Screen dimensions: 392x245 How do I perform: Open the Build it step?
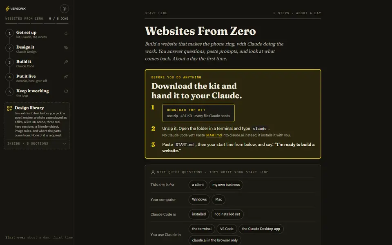click(37, 63)
